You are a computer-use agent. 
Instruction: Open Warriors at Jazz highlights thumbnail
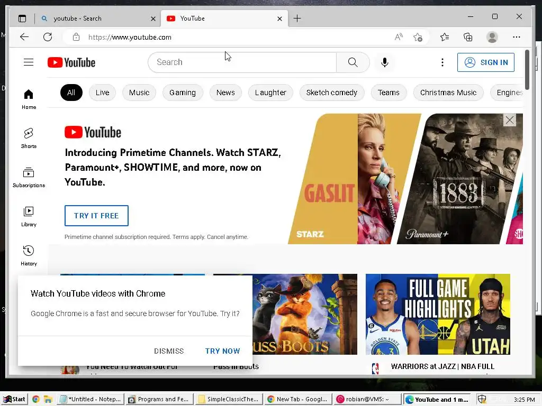(x=438, y=314)
